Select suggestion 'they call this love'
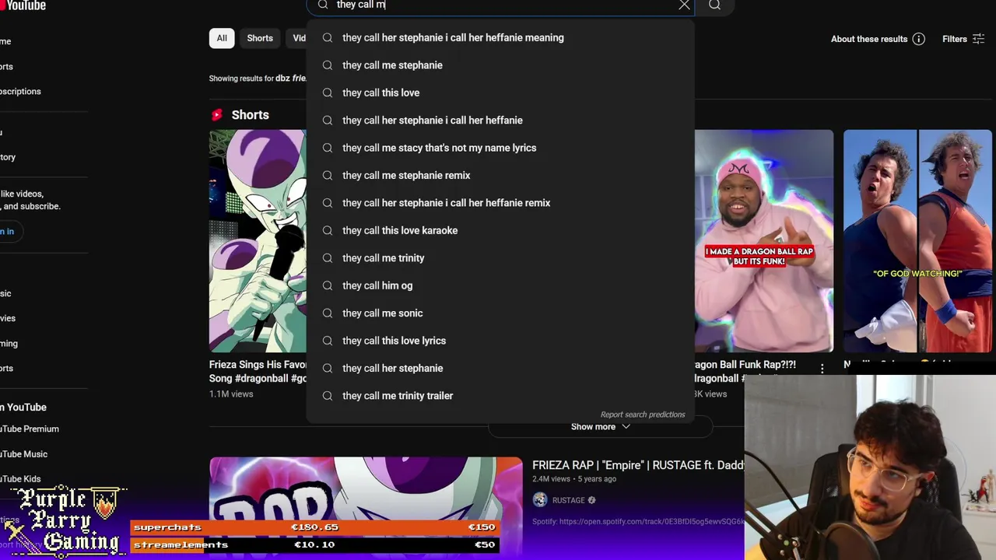996x560 pixels. coord(500,93)
